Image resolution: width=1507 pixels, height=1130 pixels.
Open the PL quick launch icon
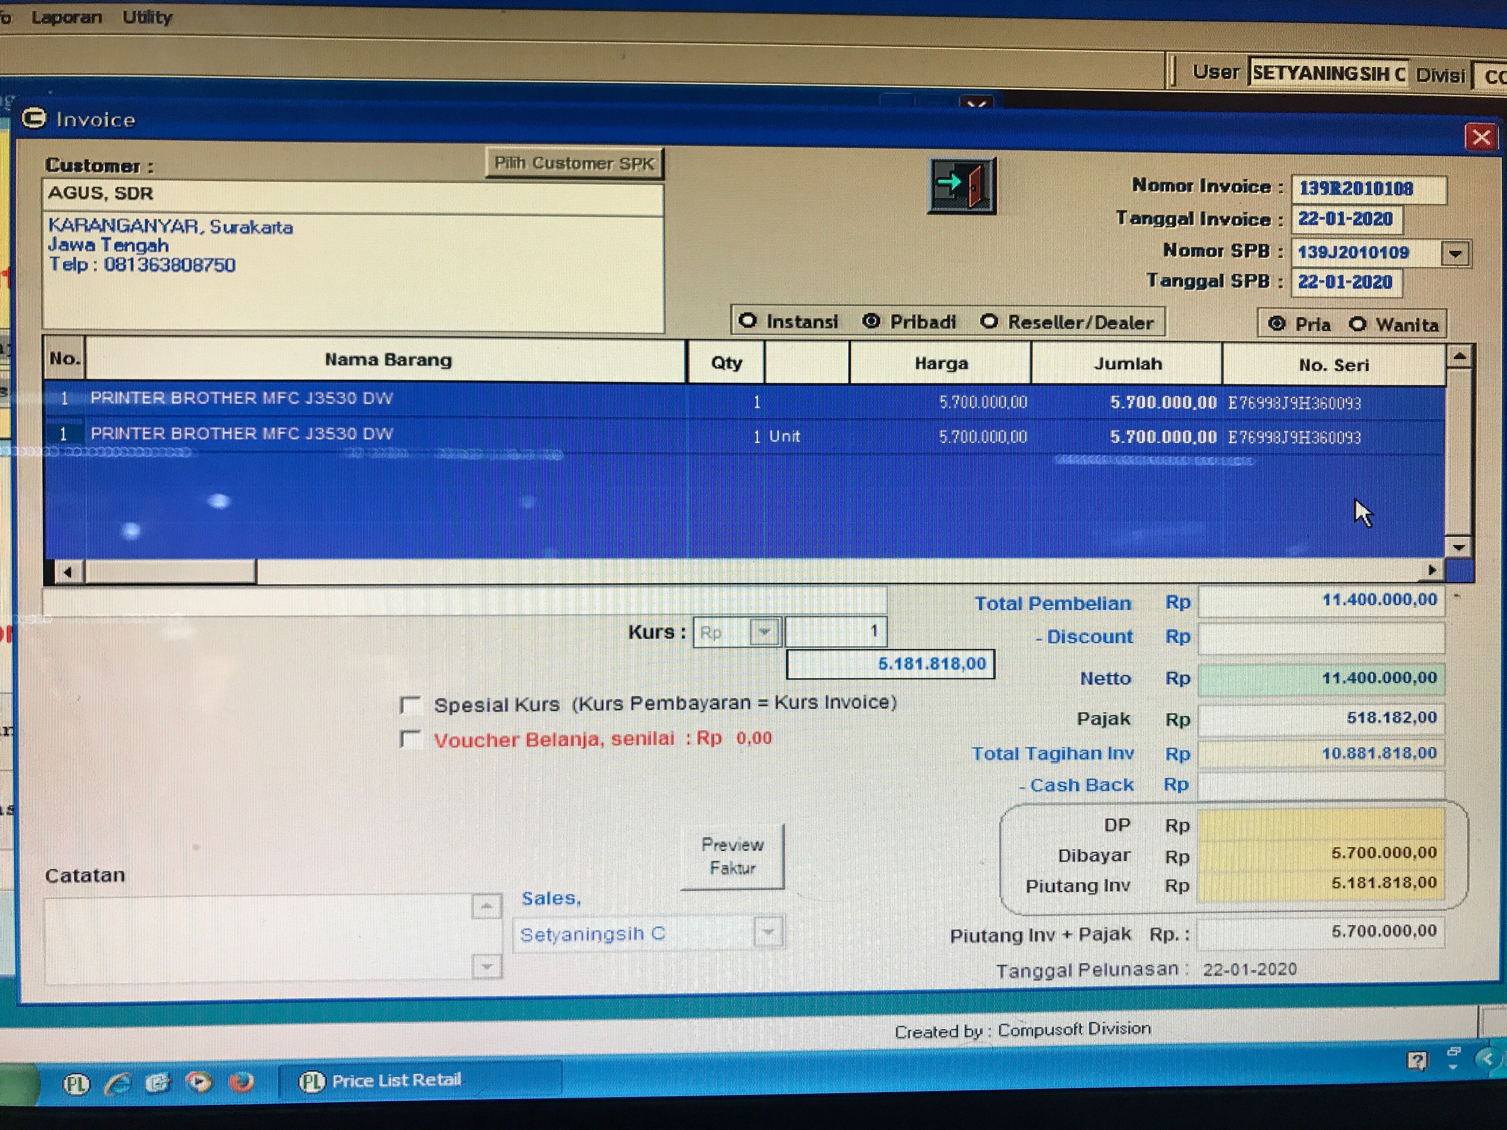(76, 1084)
